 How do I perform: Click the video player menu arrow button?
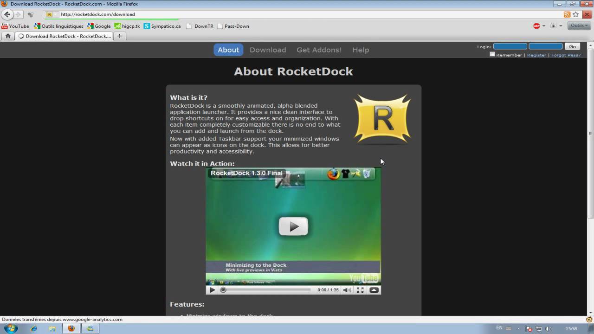[x=374, y=290]
